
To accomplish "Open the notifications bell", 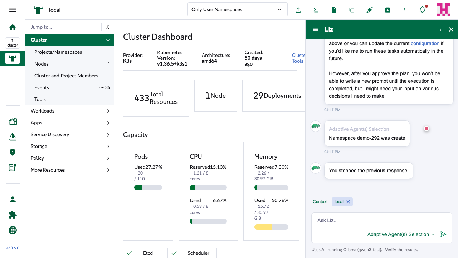I will pyautogui.click(x=423, y=10).
